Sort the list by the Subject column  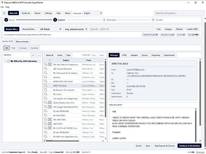coord(66,60)
